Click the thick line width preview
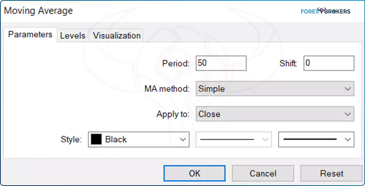This screenshot has width=365, height=186. pyautogui.click(x=310, y=139)
